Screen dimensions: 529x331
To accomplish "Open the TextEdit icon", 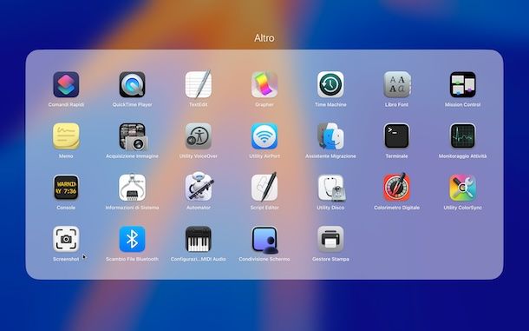I will click(x=199, y=84).
